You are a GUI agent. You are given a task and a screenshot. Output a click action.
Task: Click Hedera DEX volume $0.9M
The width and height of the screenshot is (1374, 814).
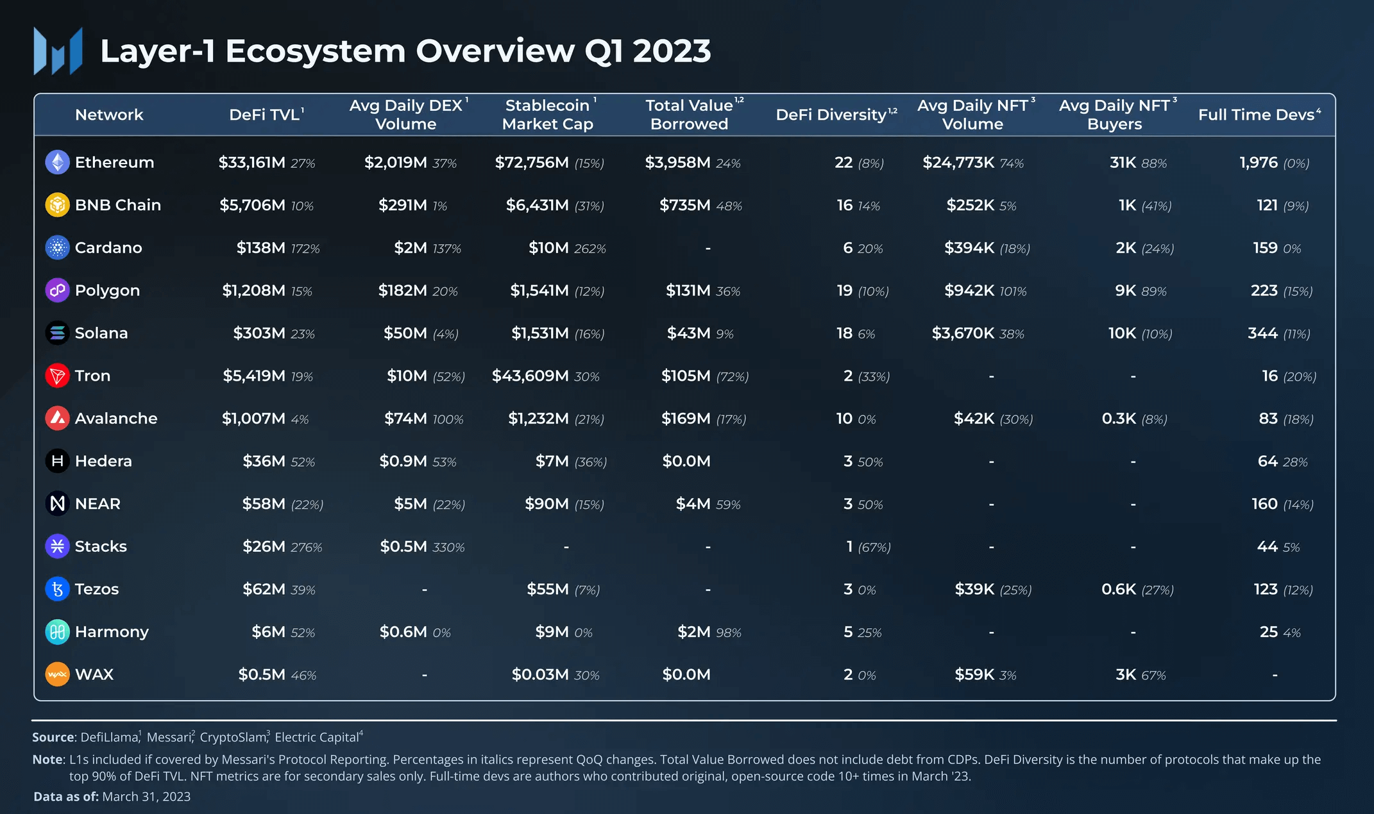[x=403, y=461]
